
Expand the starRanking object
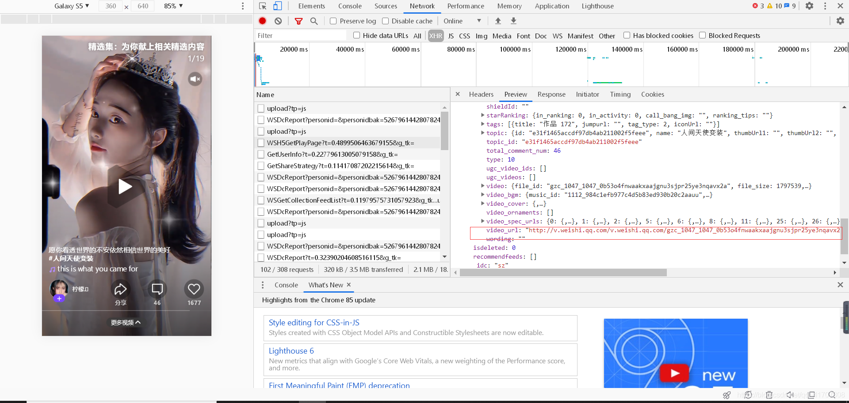point(482,115)
